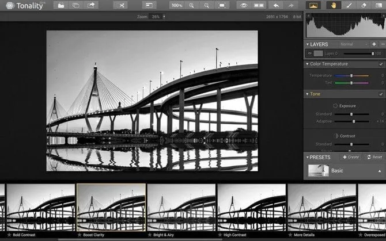The width and height of the screenshot is (386, 241).
Task: Select the High Contrast preset thumbnail
Action: tap(251, 208)
